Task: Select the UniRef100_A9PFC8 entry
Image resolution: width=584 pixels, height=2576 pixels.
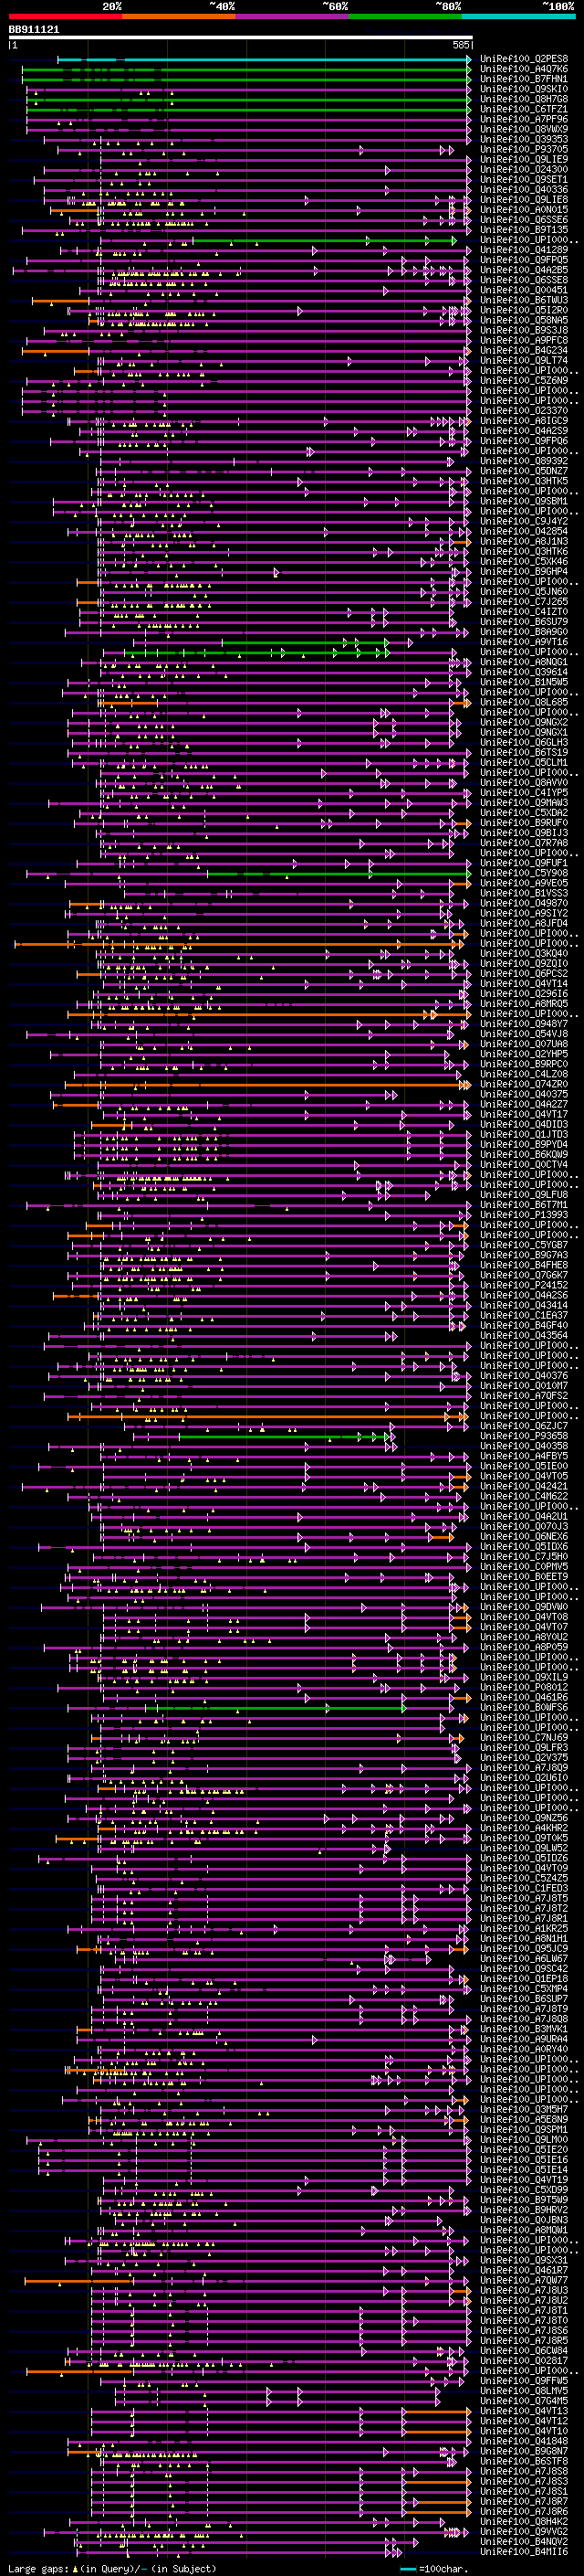Action: pos(524,340)
